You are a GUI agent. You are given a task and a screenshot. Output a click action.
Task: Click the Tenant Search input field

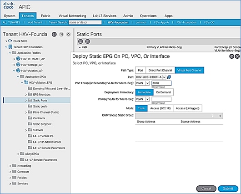pyautogui.click(x=85, y=22)
